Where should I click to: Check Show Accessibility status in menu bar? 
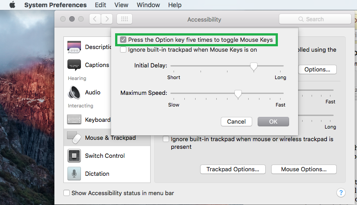coord(67,193)
